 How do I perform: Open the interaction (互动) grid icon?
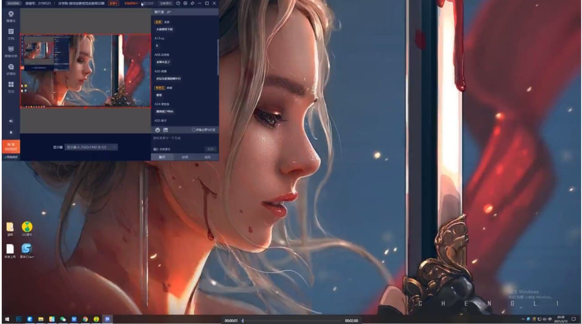[x=11, y=86]
